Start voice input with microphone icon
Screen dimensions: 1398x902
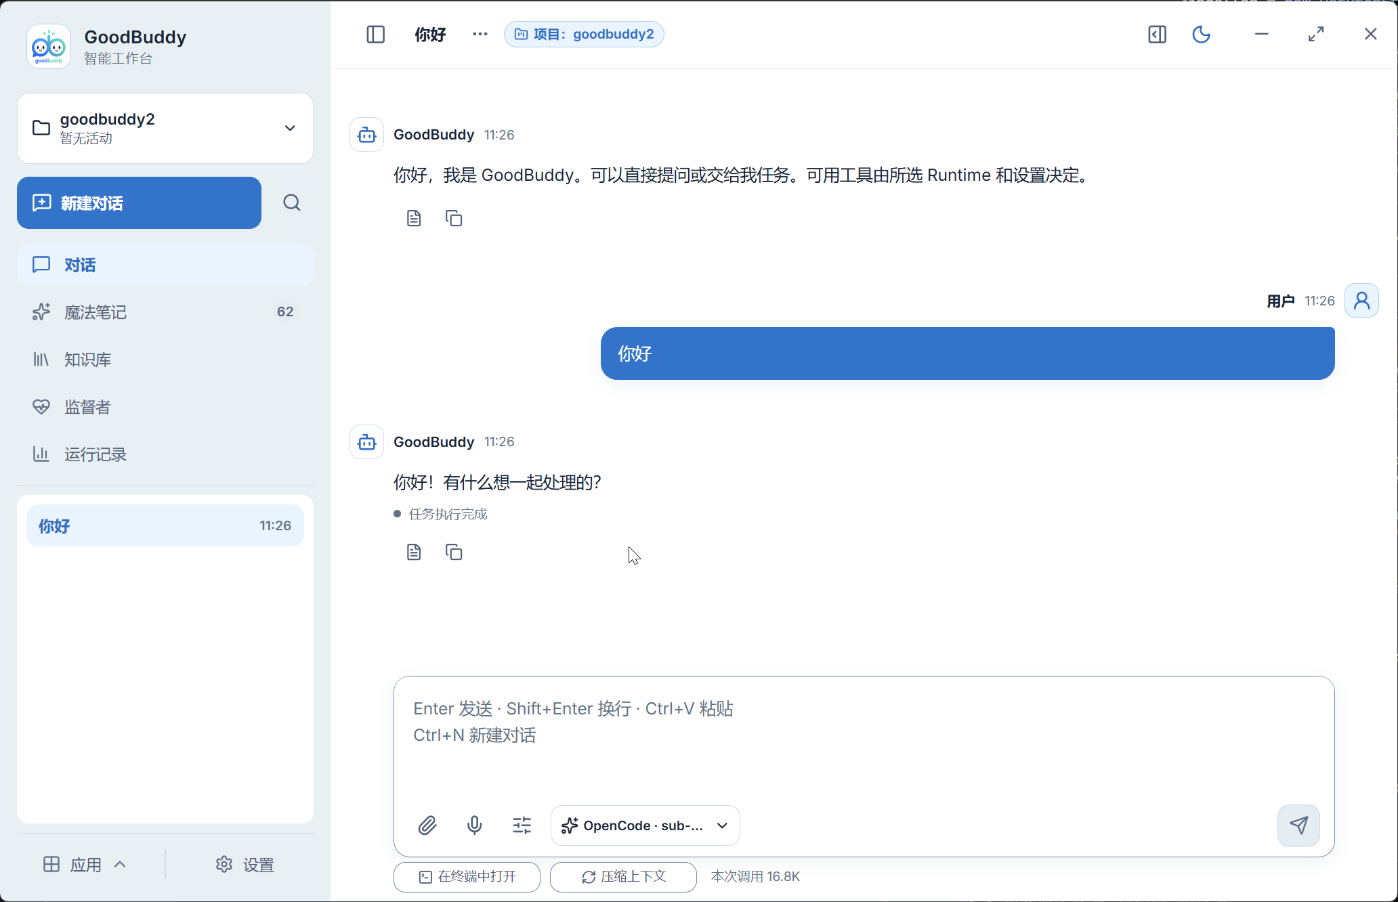[x=475, y=825]
